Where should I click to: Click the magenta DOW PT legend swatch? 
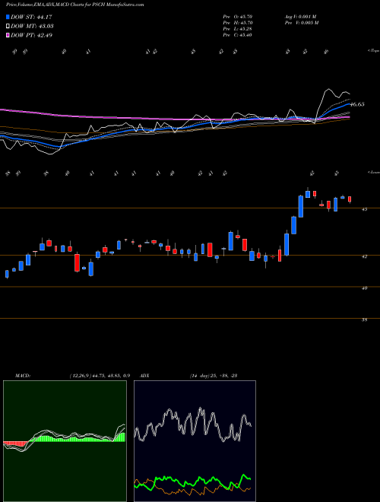click(8, 35)
